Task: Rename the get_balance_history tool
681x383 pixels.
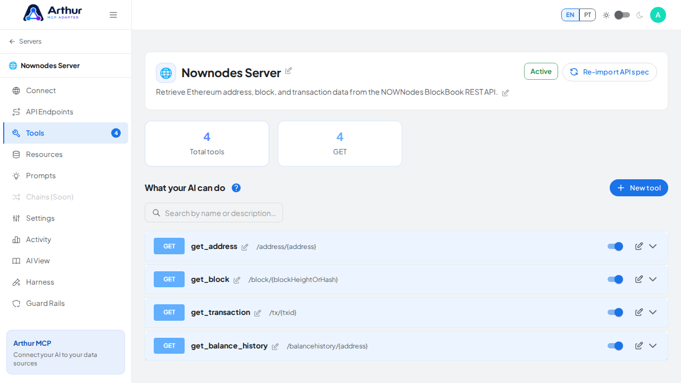Action: tap(275, 346)
